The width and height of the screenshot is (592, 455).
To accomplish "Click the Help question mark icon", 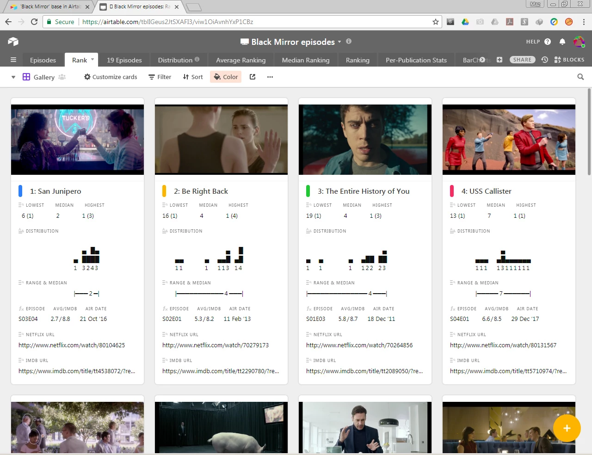I will [548, 42].
